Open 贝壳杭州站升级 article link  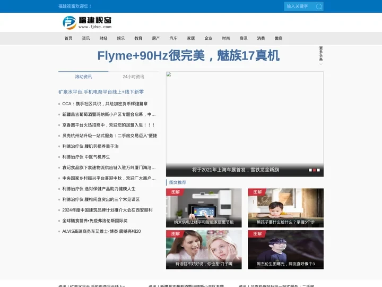click(110, 136)
